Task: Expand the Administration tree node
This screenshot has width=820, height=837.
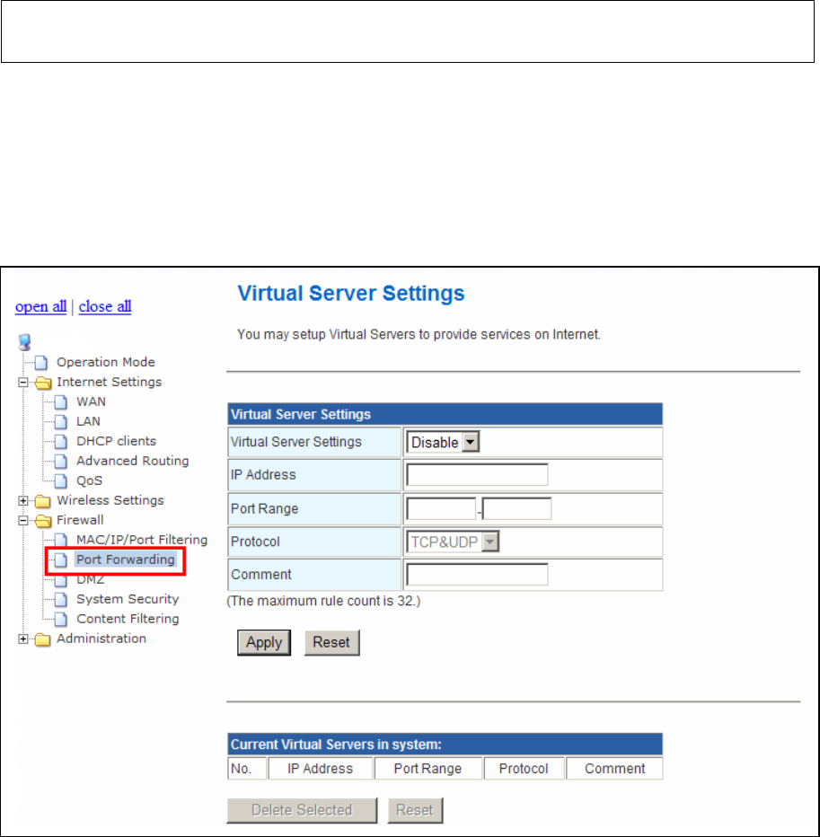Action: click(23, 639)
